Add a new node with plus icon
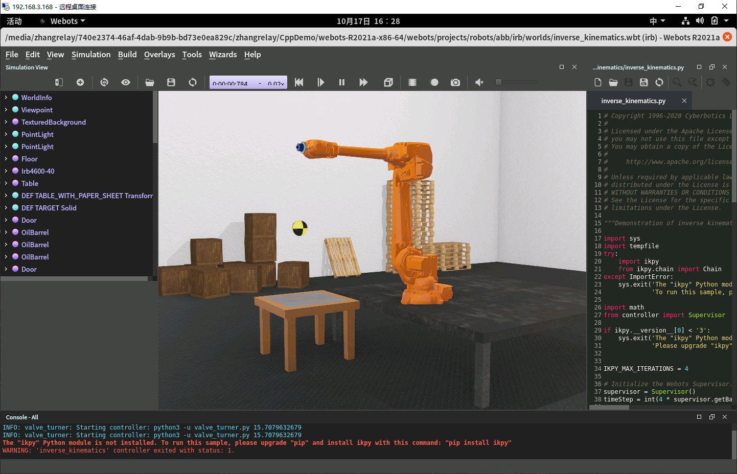 coord(80,82)
